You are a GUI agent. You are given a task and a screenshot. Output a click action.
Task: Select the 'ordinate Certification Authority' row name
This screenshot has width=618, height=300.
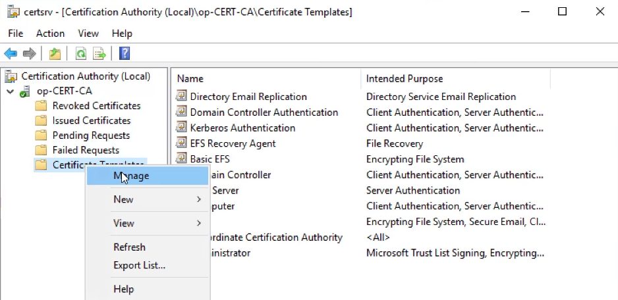point(275,238)
